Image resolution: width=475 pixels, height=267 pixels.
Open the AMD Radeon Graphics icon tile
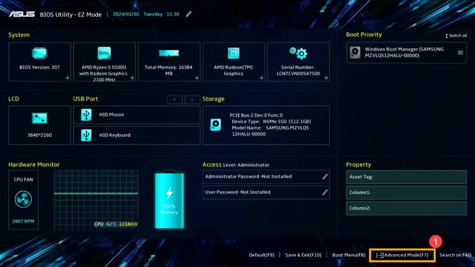coord(234,53)
